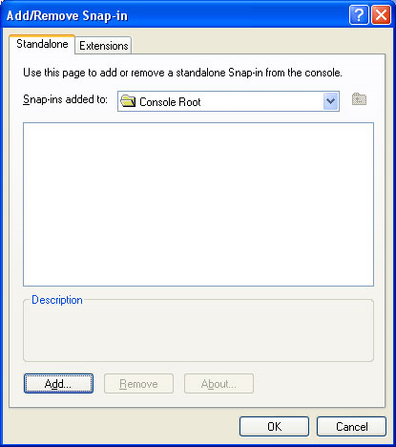Close the Add/Remove Snap-in dialog
This screenshot has height=447, width=396.
coord(381,14)
